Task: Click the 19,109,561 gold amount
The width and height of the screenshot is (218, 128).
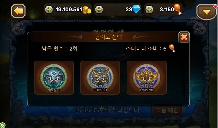Action: 69,10
